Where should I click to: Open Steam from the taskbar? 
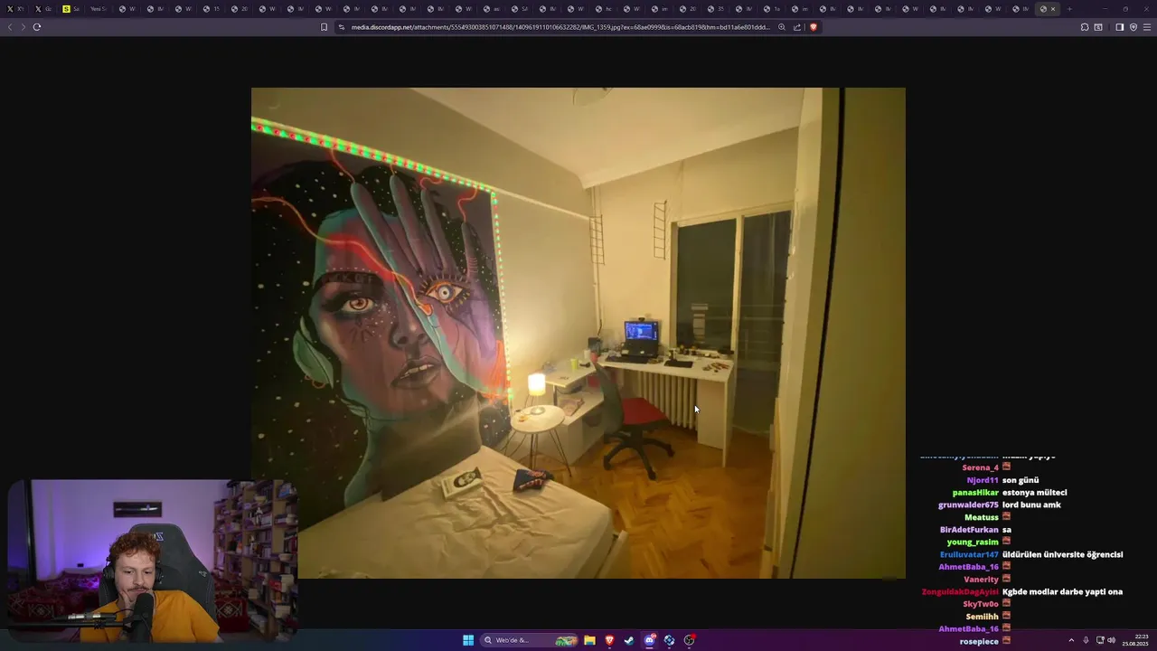(x=629, y=640)
